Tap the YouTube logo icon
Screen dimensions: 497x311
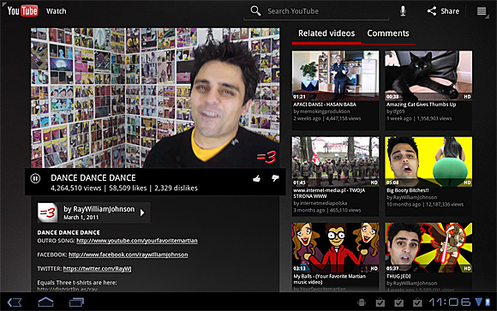[22, 11]
